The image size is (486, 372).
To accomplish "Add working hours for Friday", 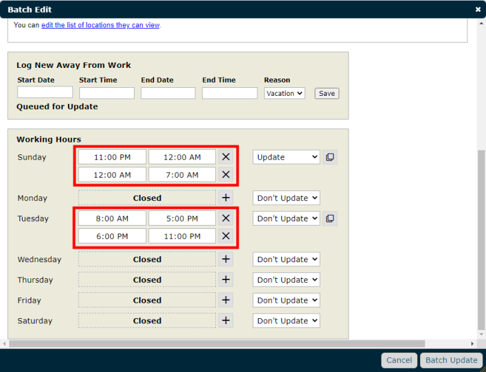I will [225, 300].
